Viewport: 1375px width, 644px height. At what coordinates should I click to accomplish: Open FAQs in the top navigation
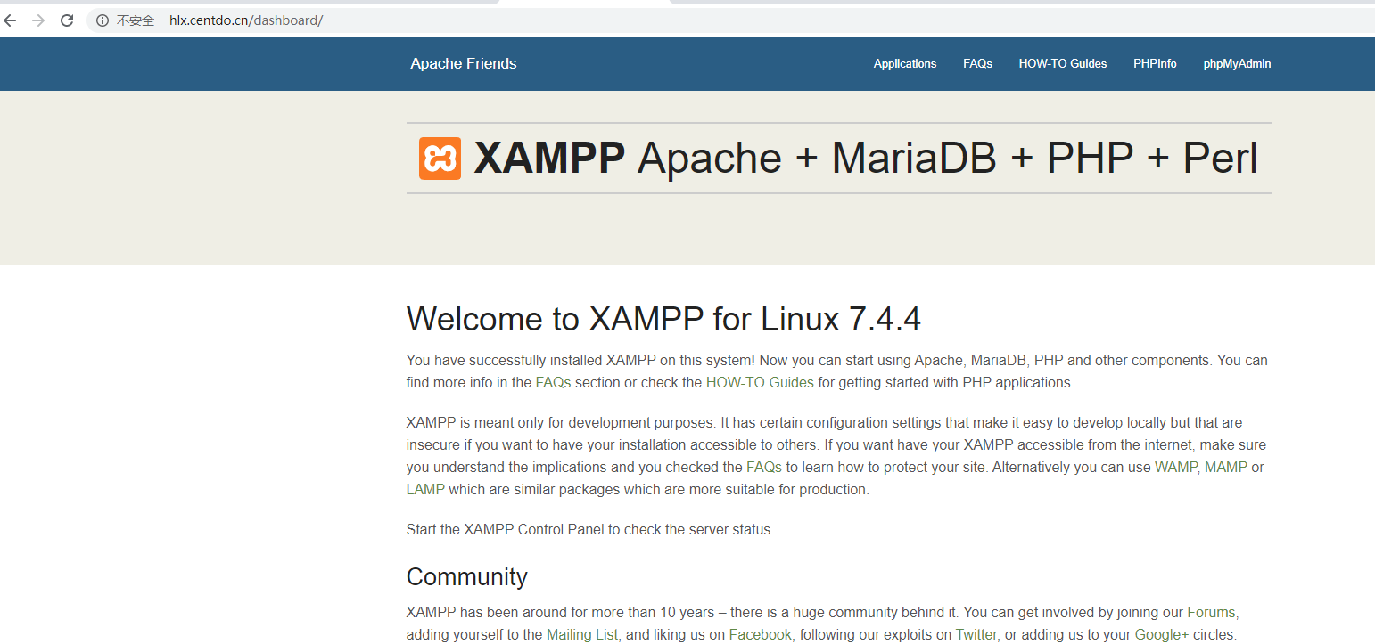tap(977, 63)
